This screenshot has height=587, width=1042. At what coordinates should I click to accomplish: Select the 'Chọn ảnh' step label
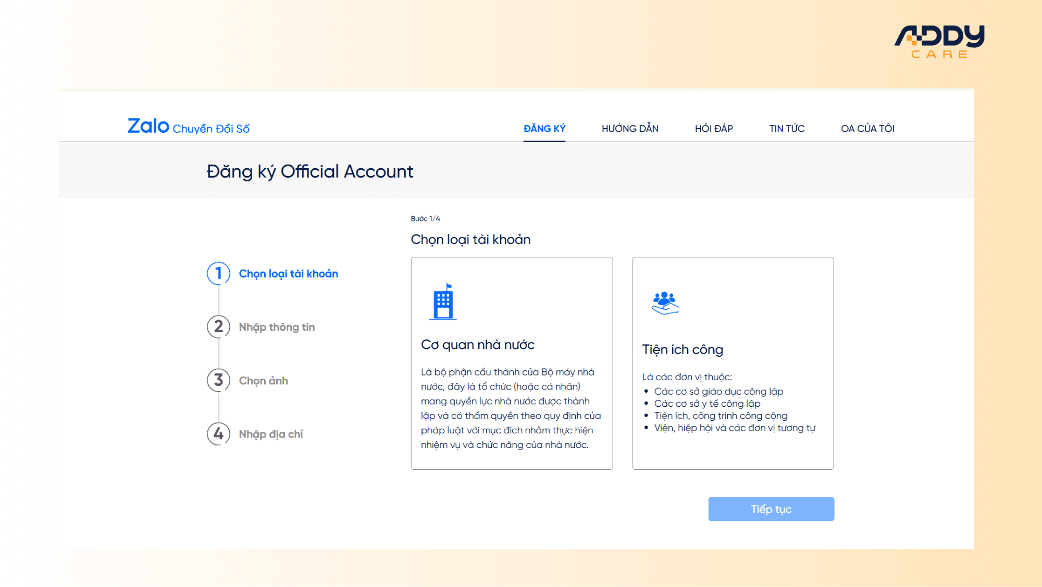(x=263, y=381)
